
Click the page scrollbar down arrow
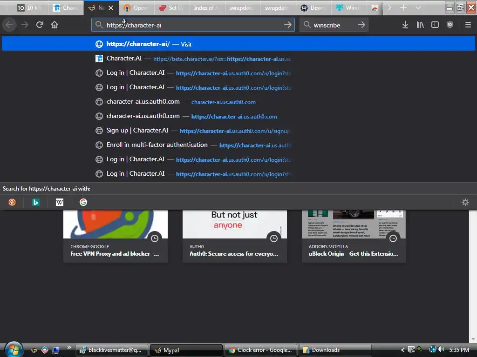click(x=473, y=339)
